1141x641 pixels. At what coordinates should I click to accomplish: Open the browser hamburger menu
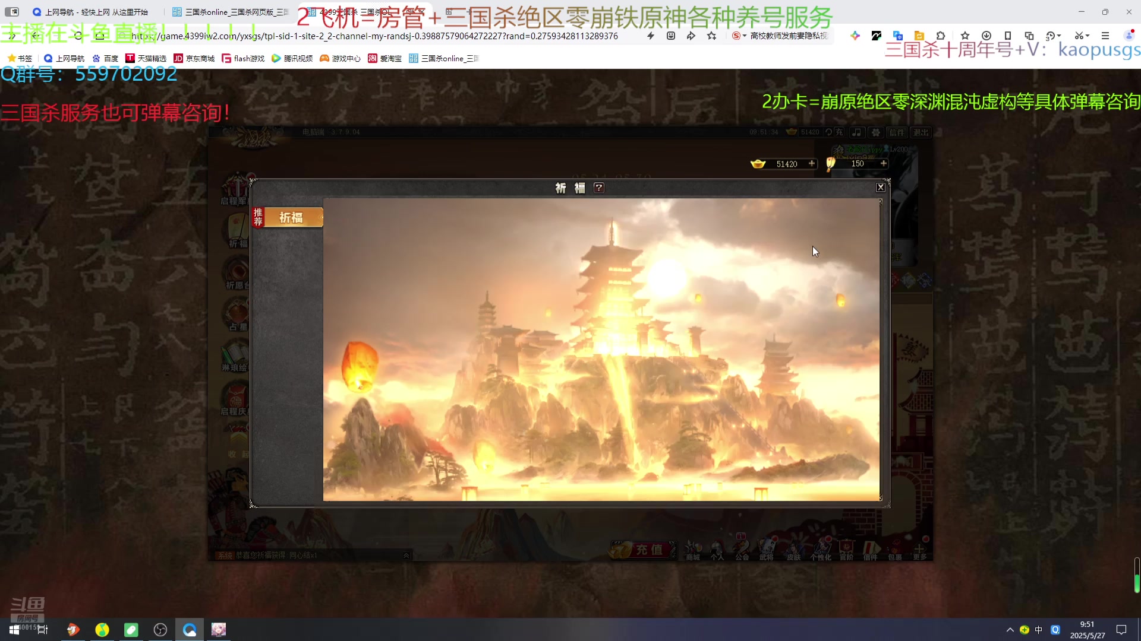[1105, 36]
